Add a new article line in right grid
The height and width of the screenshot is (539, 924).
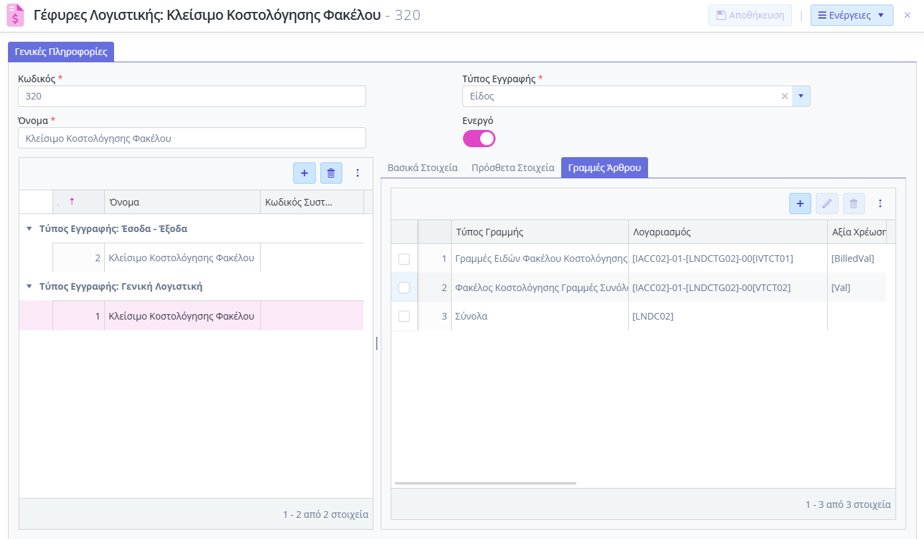click(800, 204)
